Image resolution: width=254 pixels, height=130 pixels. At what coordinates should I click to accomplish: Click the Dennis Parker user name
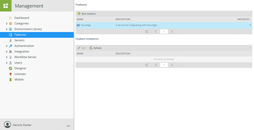pos(22,125)
